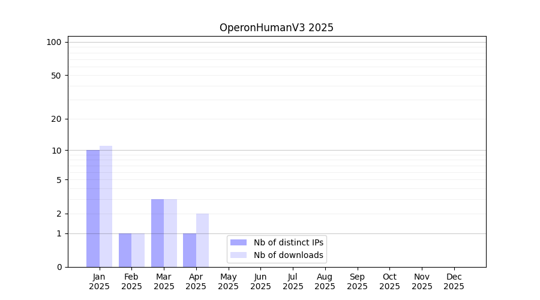Image resolution: width=540 pixels, height=300 pixels.
Task: Click the Jan 2025 downloads bar
Action: click(x=106, y=206)
